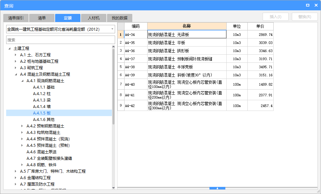Switch to the 清单 tab
Viewport: 321px width, 194px height.
[x=42, y=18]
